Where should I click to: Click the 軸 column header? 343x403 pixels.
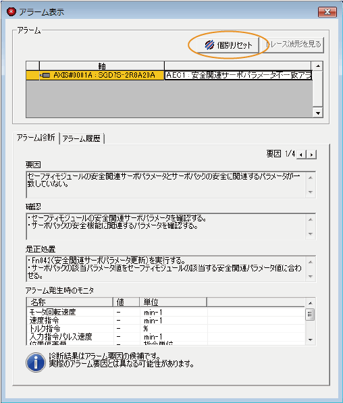tap(102, 66)
